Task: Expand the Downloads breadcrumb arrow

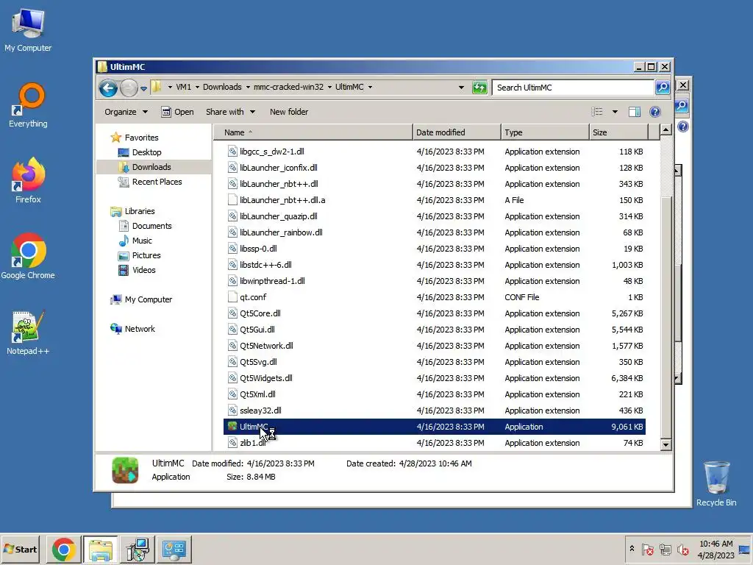Action: [x=248, y=87]
